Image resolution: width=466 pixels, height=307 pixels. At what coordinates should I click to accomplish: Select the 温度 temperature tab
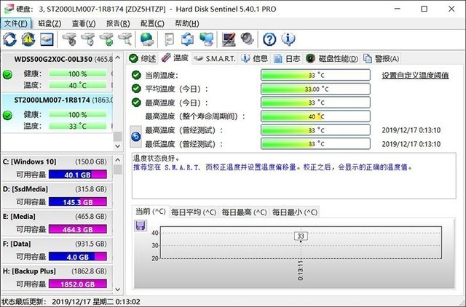coord(175,58)
